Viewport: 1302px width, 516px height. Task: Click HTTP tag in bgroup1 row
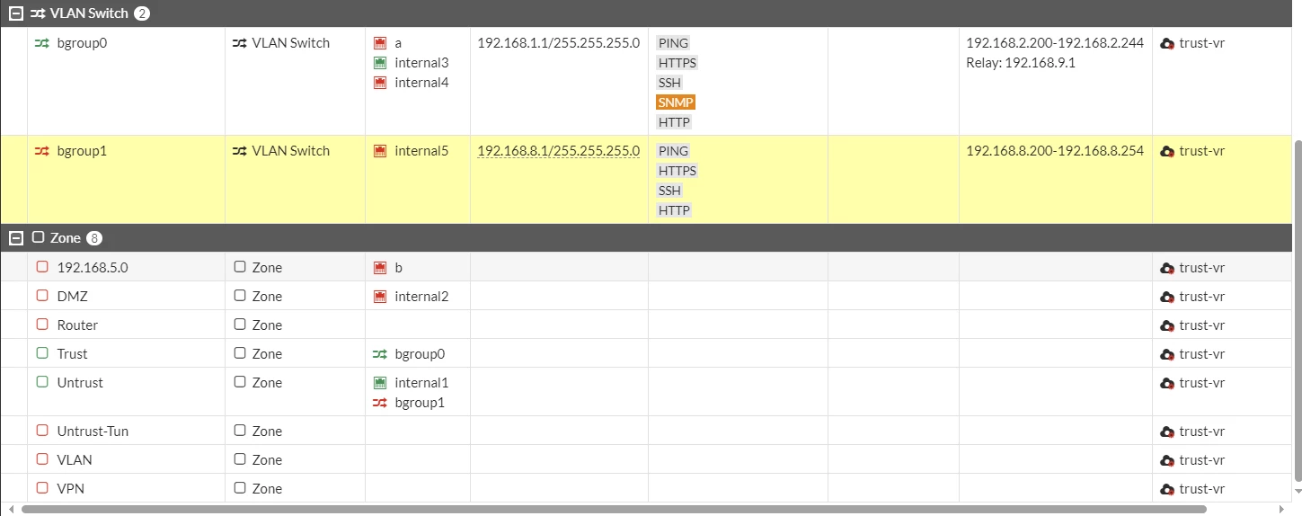[674, 210]
